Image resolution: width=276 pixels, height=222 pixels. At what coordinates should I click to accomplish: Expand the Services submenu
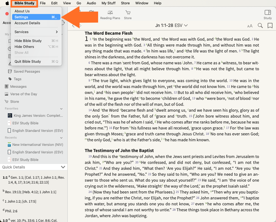[36, 32]
